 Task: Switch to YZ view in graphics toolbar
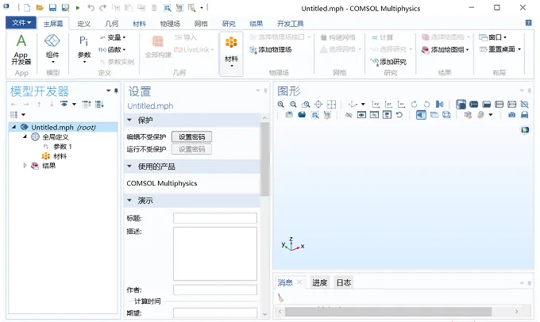point(388,104)
